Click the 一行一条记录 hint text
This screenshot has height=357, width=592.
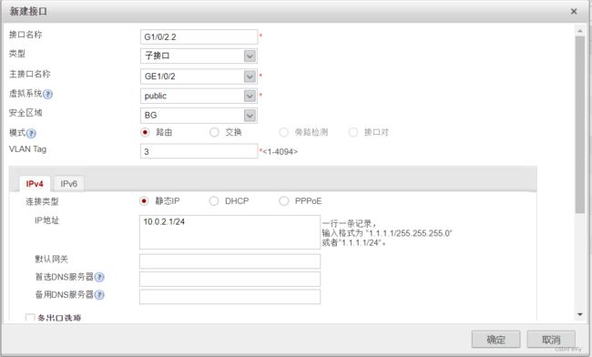pos(349,223)
